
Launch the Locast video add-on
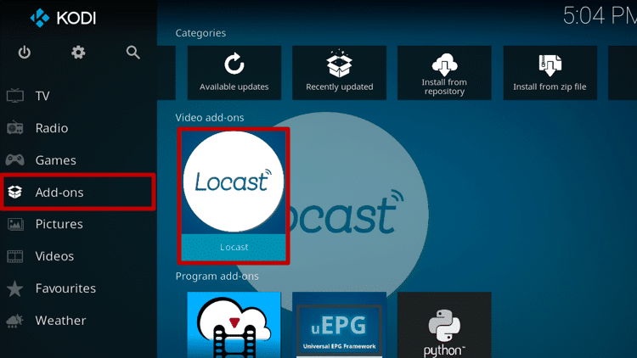pos(234,196)
